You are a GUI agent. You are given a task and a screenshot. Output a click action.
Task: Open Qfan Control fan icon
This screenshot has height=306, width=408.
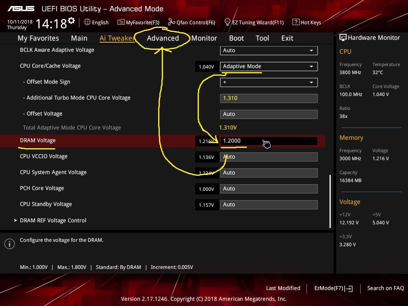(171, 22)
